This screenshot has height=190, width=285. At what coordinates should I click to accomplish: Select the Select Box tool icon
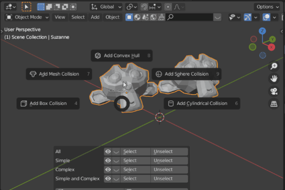(x=26, y=7)
